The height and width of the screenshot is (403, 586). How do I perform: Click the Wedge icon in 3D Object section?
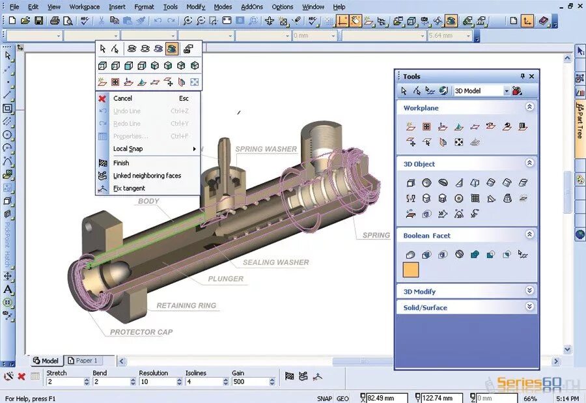[459, 182]
